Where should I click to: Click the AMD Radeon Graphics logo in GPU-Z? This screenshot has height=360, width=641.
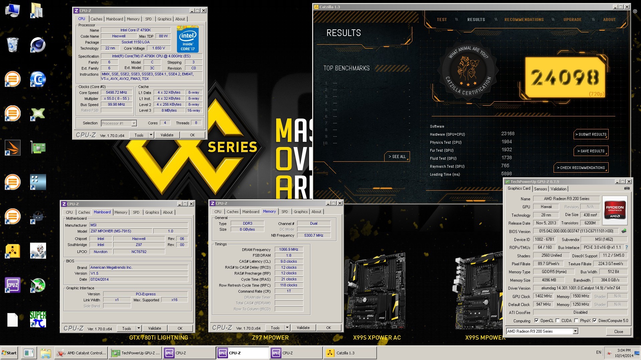615,210
